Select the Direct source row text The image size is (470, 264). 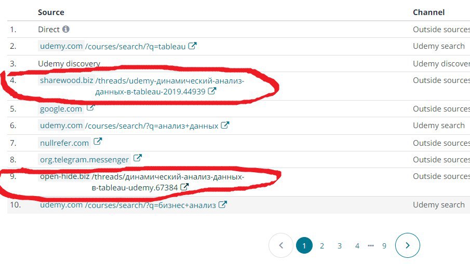49,30
